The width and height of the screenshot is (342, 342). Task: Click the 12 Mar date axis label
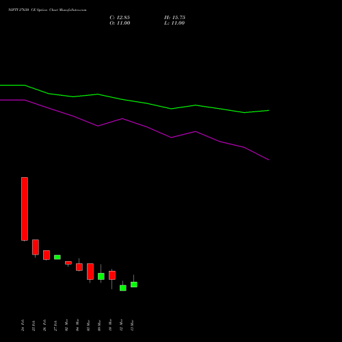[121, 326]
